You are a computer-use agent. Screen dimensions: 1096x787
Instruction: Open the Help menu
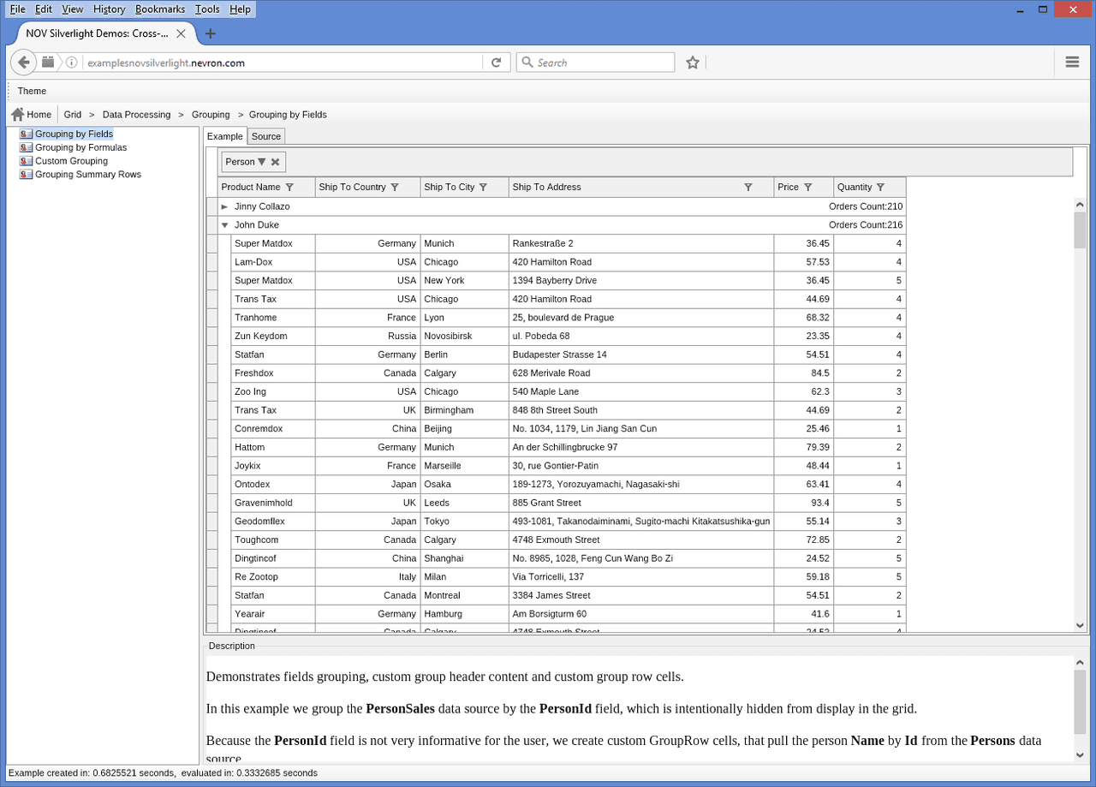coord(241,9)
